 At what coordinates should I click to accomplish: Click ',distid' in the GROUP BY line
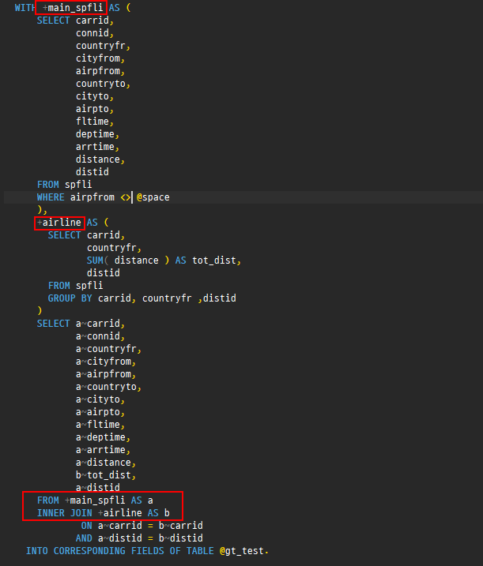(217, 298)
